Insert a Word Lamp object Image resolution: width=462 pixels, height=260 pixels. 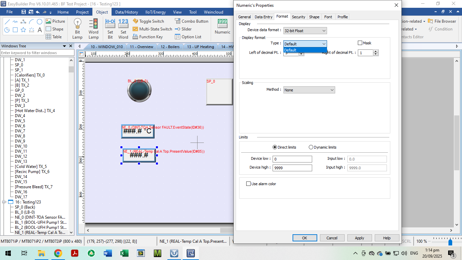pos(93,28)
